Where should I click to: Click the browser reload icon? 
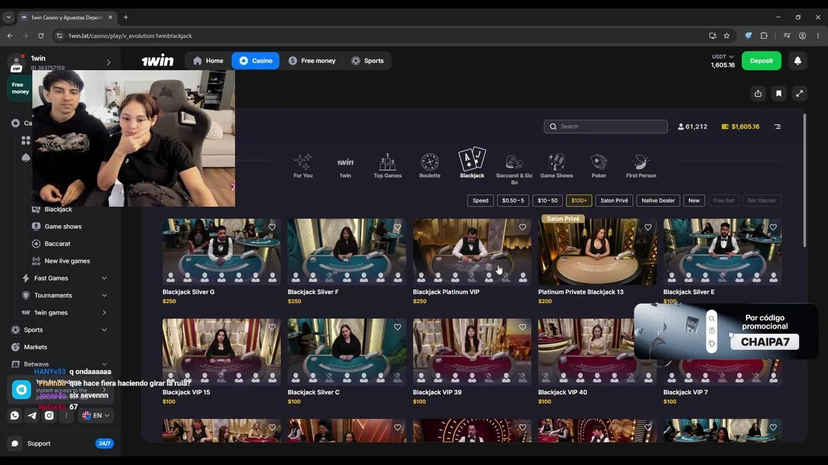coord(41,36)
